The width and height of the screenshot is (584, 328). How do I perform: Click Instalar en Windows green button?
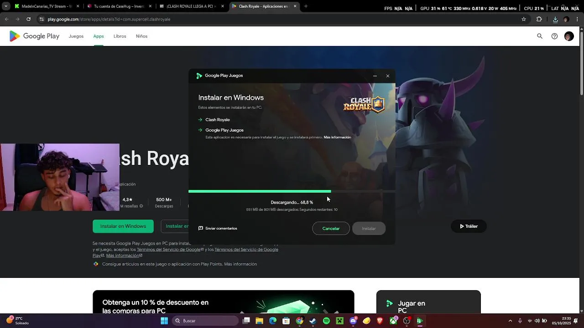(x=123, y=226)
